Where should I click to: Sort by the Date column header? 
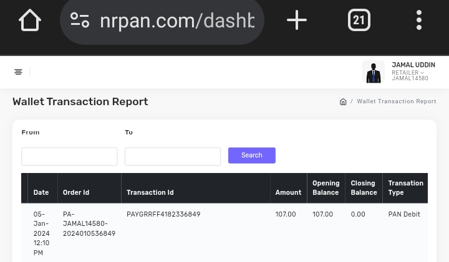(41, 192)
